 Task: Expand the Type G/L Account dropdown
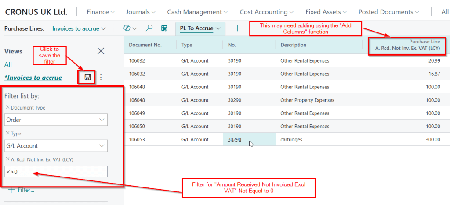[102, 146]
